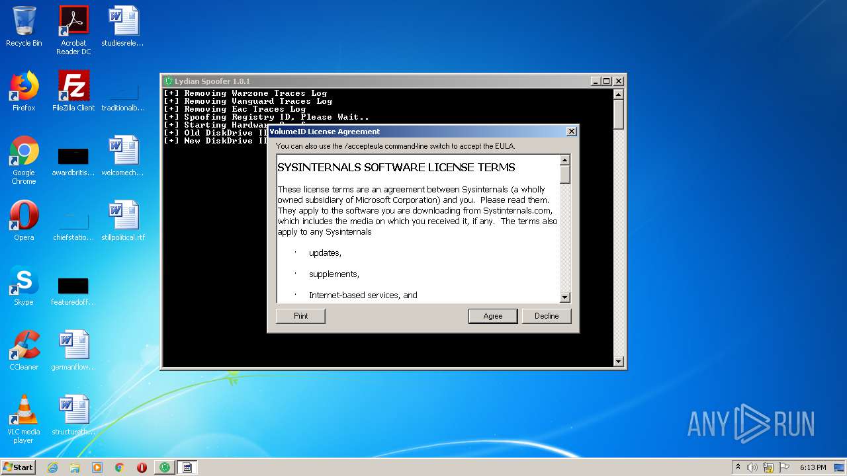847x476 pixels.
Task: Open the Start menu
Action: coord(18,467)
